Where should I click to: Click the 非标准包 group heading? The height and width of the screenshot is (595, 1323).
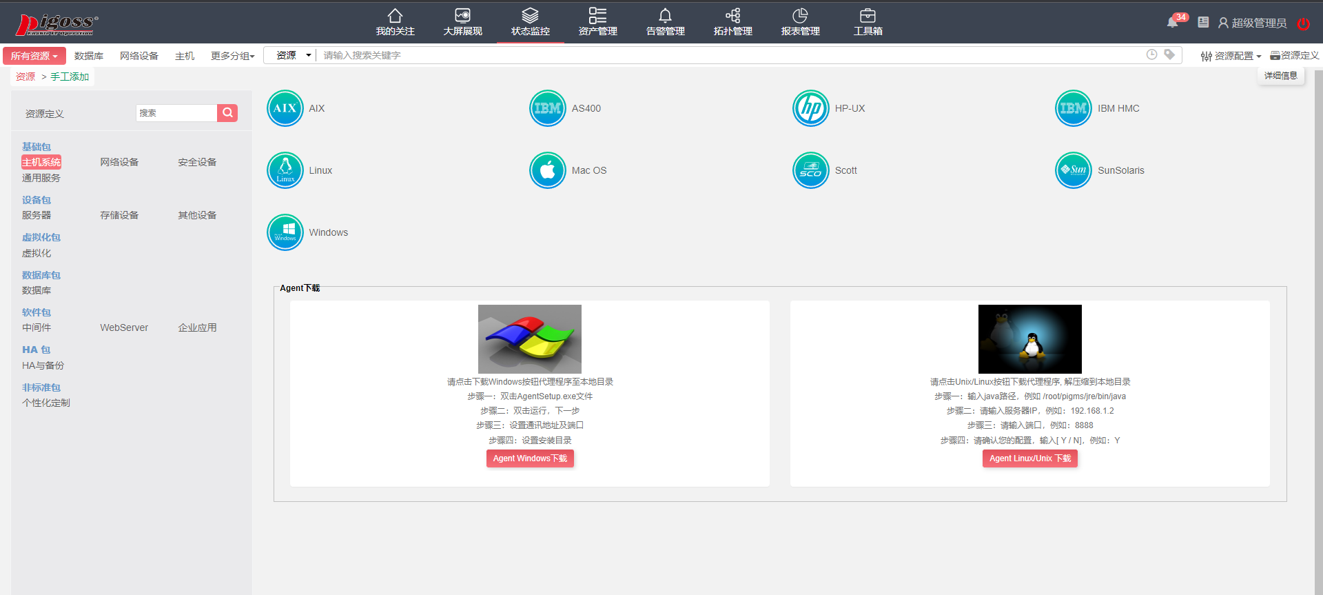[x=41, y=387]
